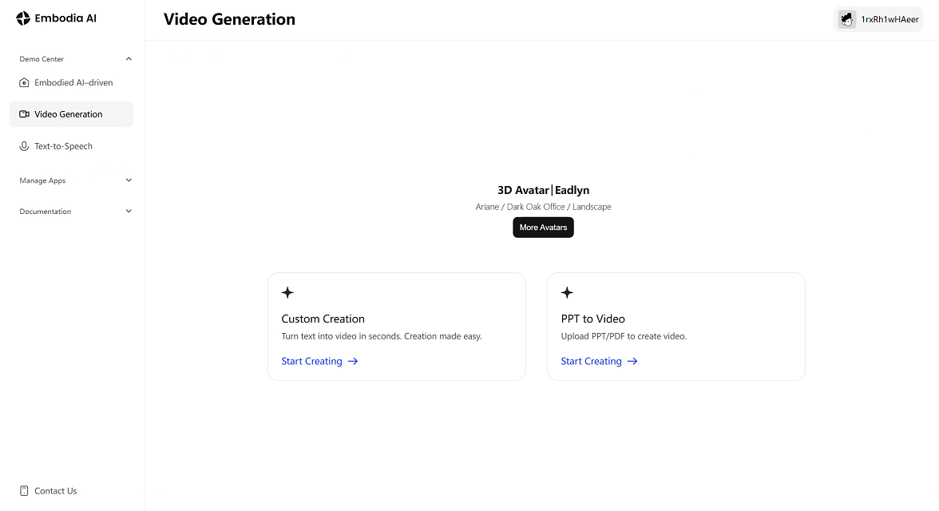Click the account ID 1rxRh1wHAeer
The image size is (939, 511).
click(x=888, y=19)
